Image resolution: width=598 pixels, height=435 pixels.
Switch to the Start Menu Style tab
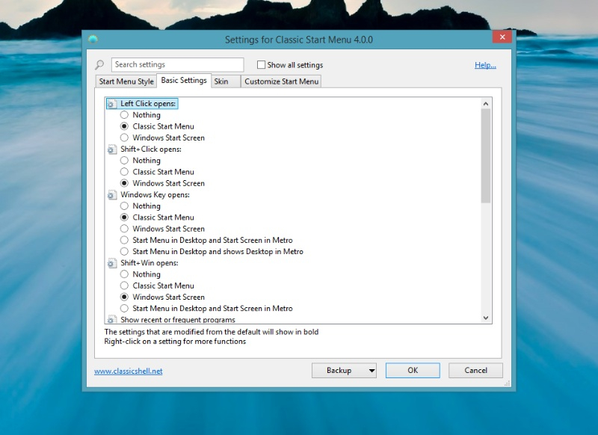(x=126, y=81)
